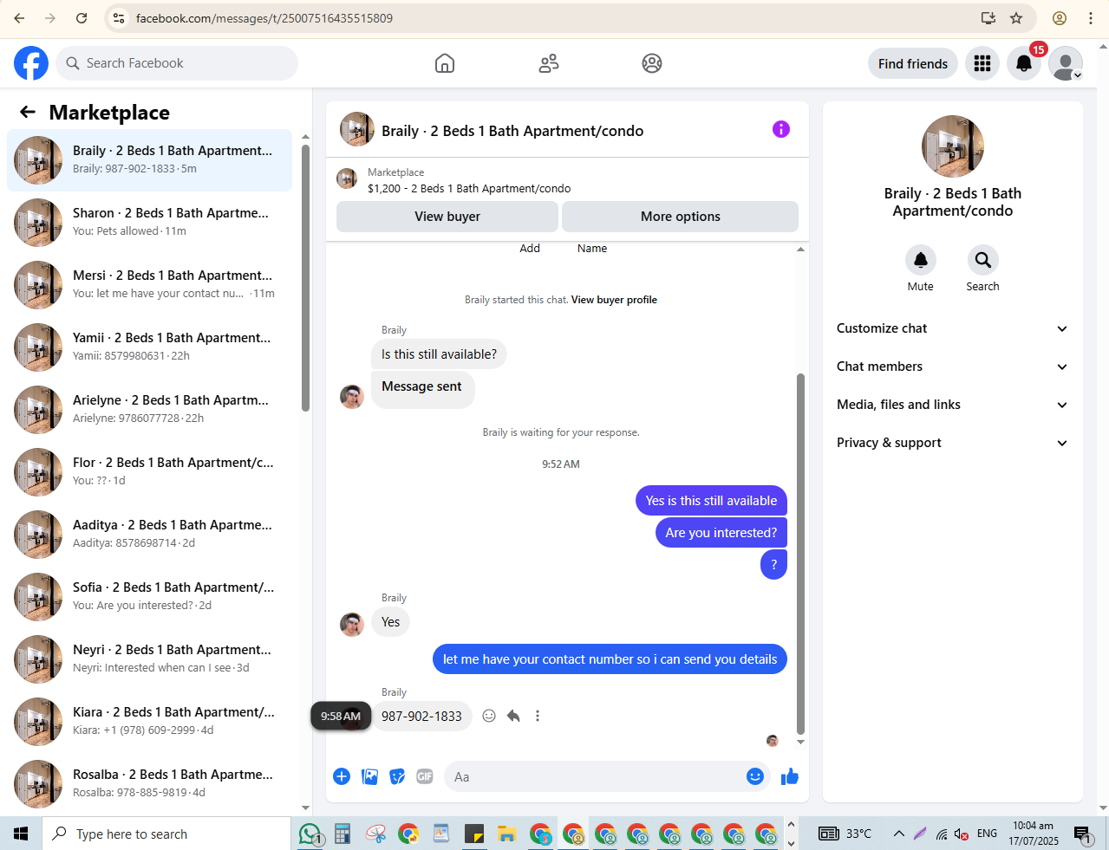Click the install app icon in address bar
1109x850 pixels.
click(988, 18)
